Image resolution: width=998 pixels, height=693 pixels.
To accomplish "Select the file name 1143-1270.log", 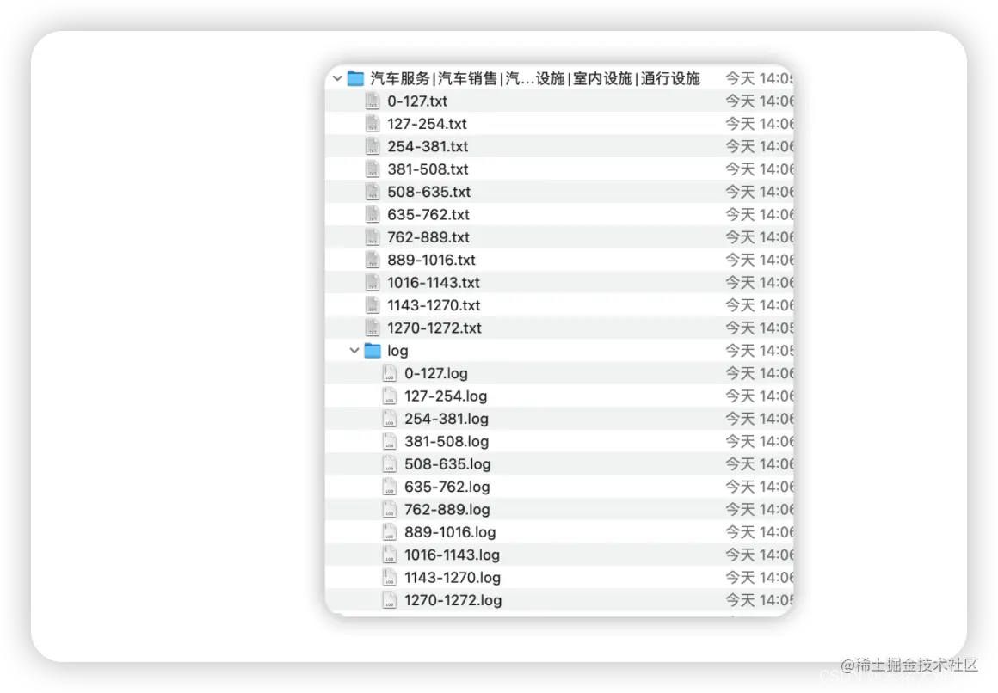I will click(x=453, y=578).
